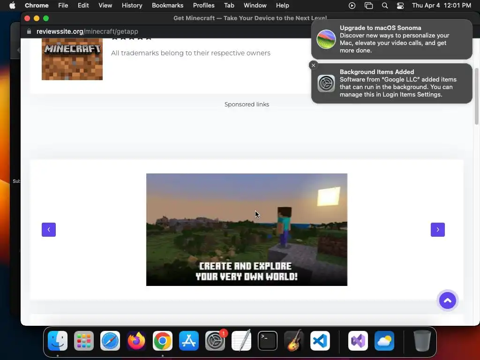
Task: Click the Sponsored links label
Action: pos(247,105)
